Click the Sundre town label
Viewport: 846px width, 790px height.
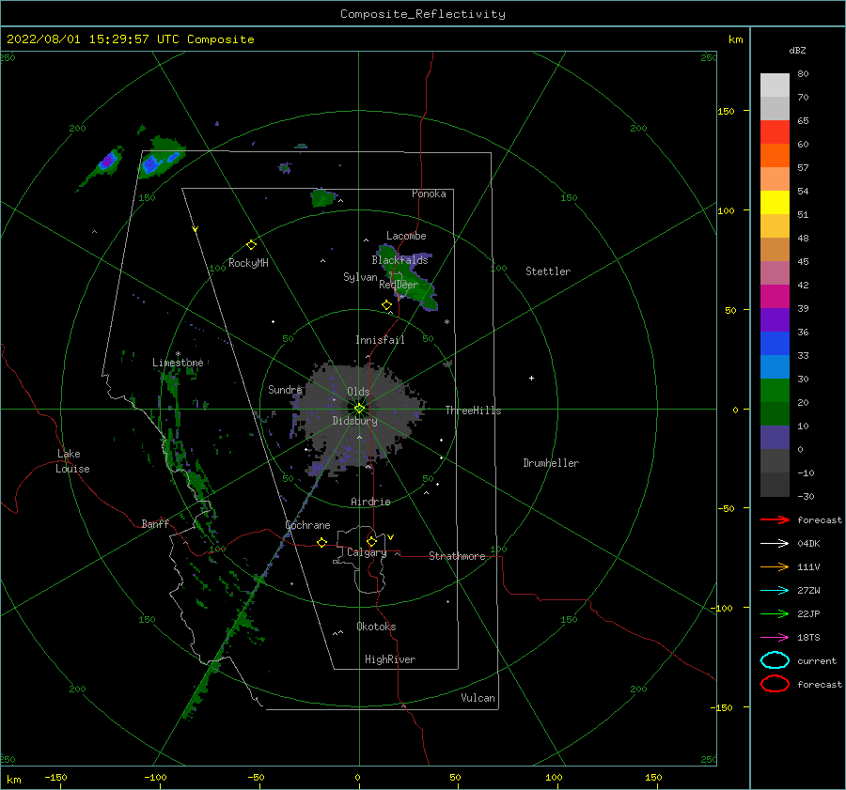point(285,389)
